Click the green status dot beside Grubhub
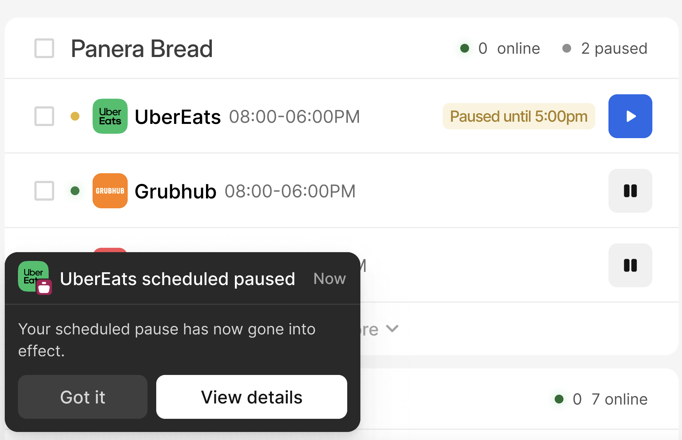 [x=75, y=191]
